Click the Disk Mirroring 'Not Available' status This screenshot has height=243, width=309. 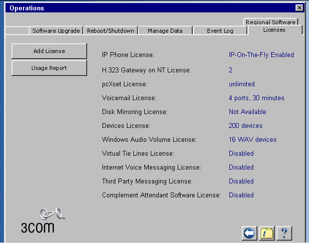247,112
